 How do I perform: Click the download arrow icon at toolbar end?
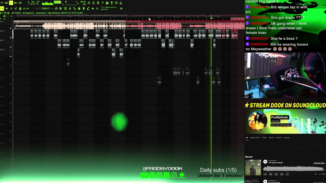[x=121, y=3]
